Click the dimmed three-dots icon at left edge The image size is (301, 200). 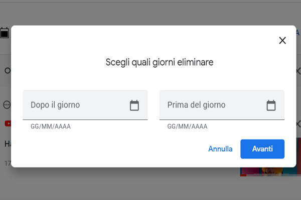coord(7,105)
